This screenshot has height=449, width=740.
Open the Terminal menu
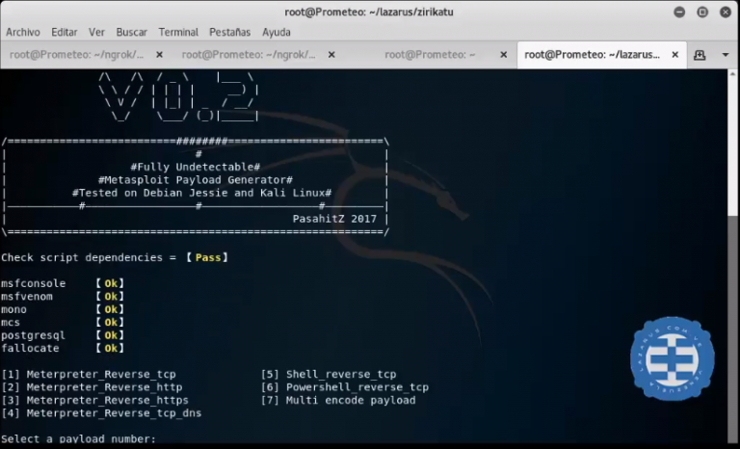pyautogui.click(x=178, y=32)
